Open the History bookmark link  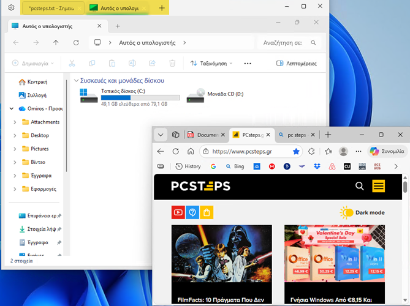(x=188, y=166)
